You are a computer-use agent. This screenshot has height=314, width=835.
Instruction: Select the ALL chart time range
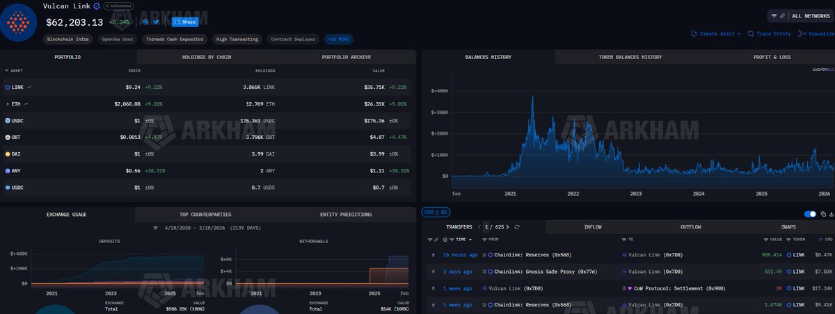(830, 69)
